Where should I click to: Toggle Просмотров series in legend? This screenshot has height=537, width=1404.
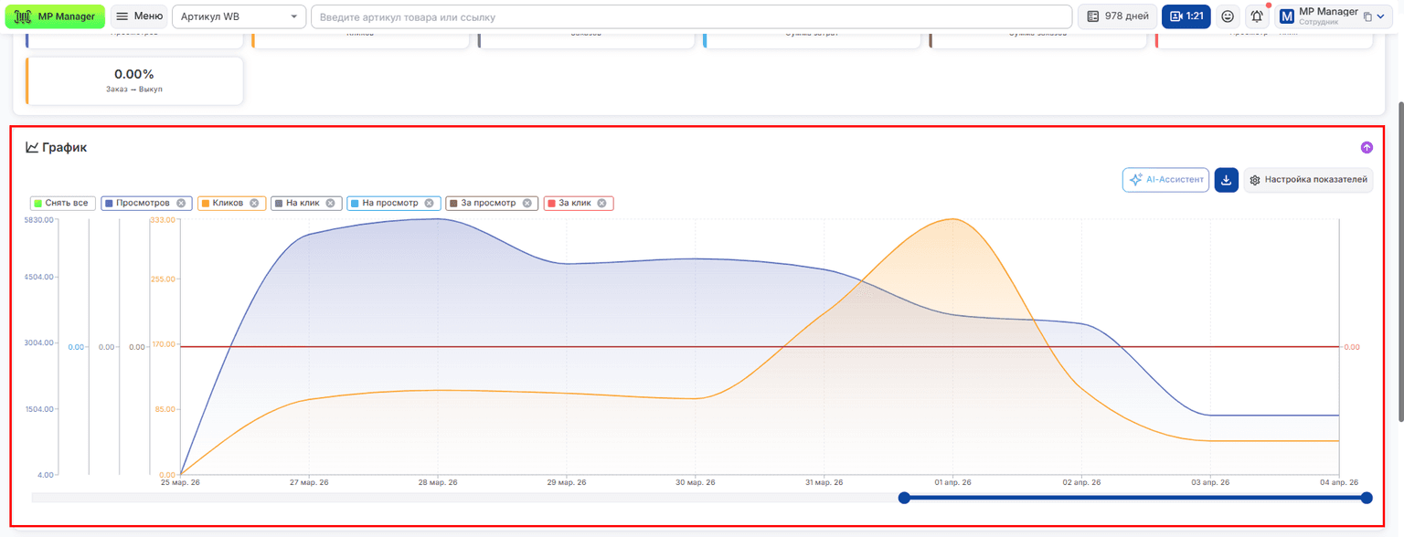pos(143,203)
